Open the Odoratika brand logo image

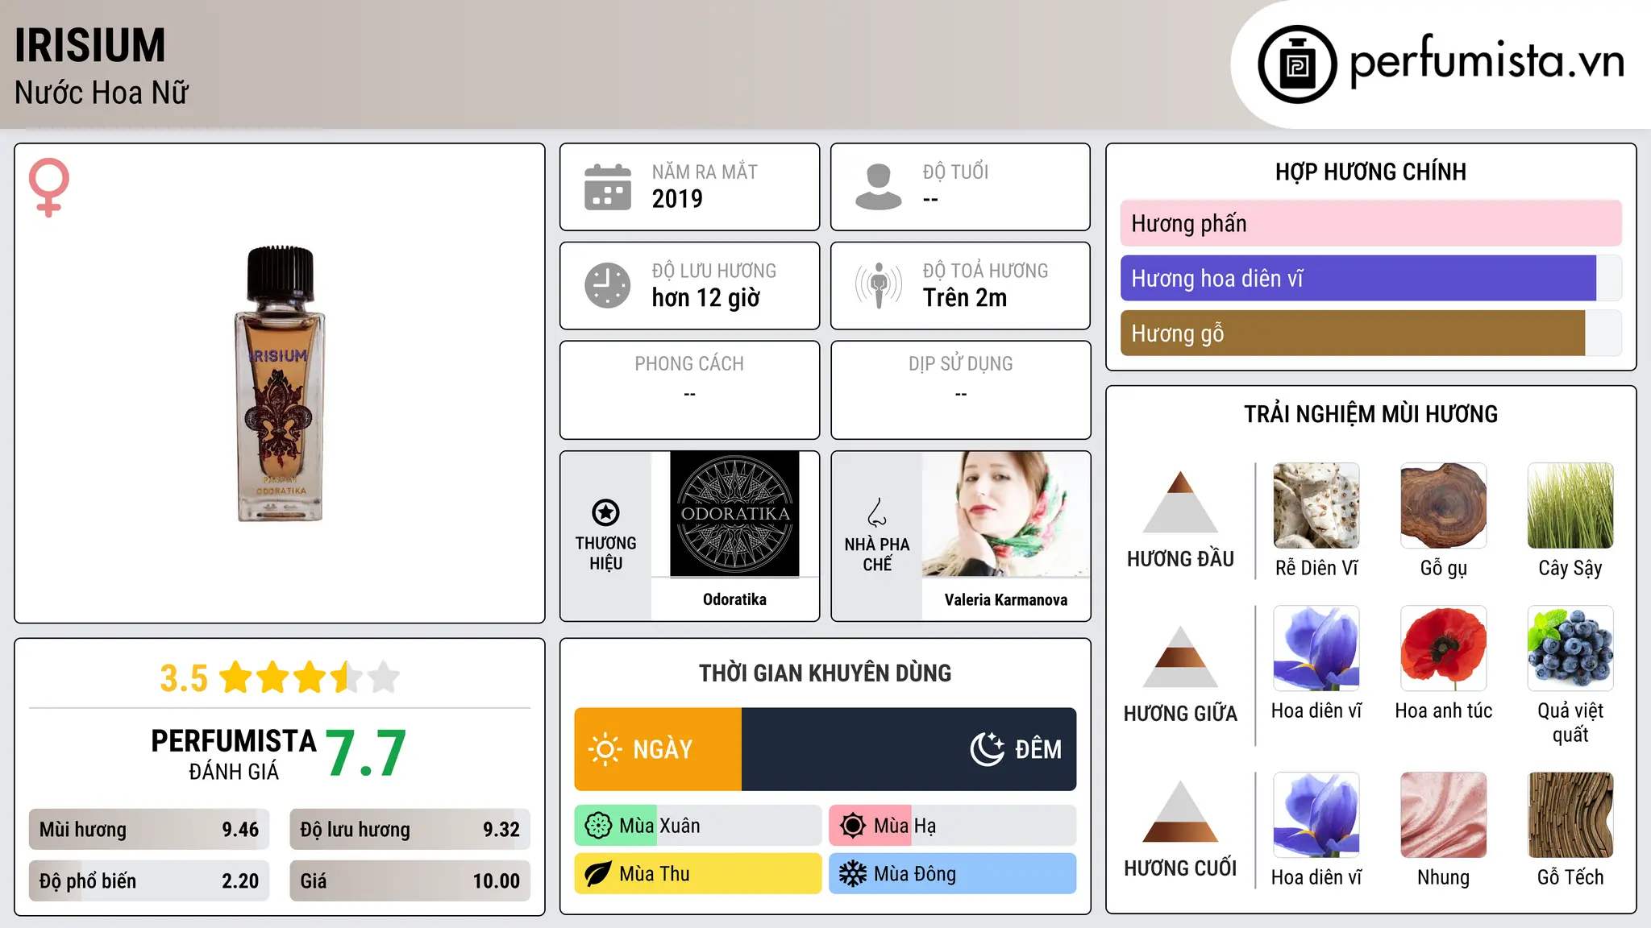tap(734, 514)
